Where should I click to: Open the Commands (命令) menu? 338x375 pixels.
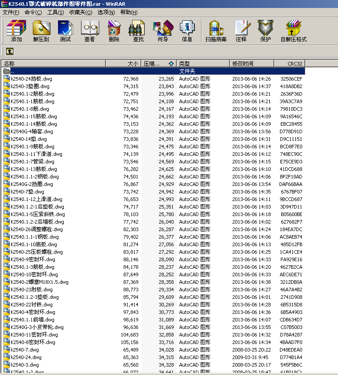[33, 12]
